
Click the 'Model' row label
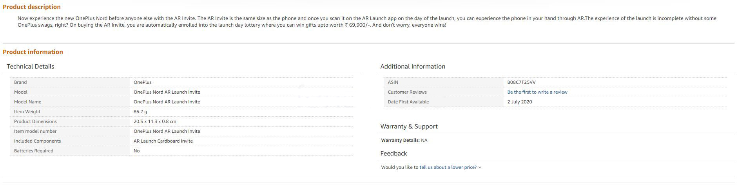pyautogui.click(x=21, y=92)
